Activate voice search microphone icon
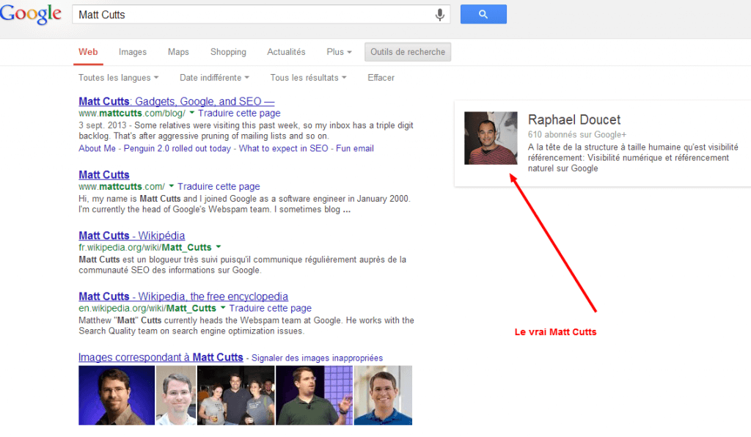The image size is (751, 437). (439, 15)
